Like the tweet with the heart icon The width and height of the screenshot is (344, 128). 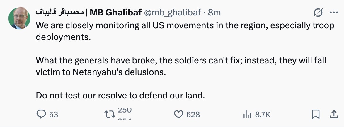178,114
